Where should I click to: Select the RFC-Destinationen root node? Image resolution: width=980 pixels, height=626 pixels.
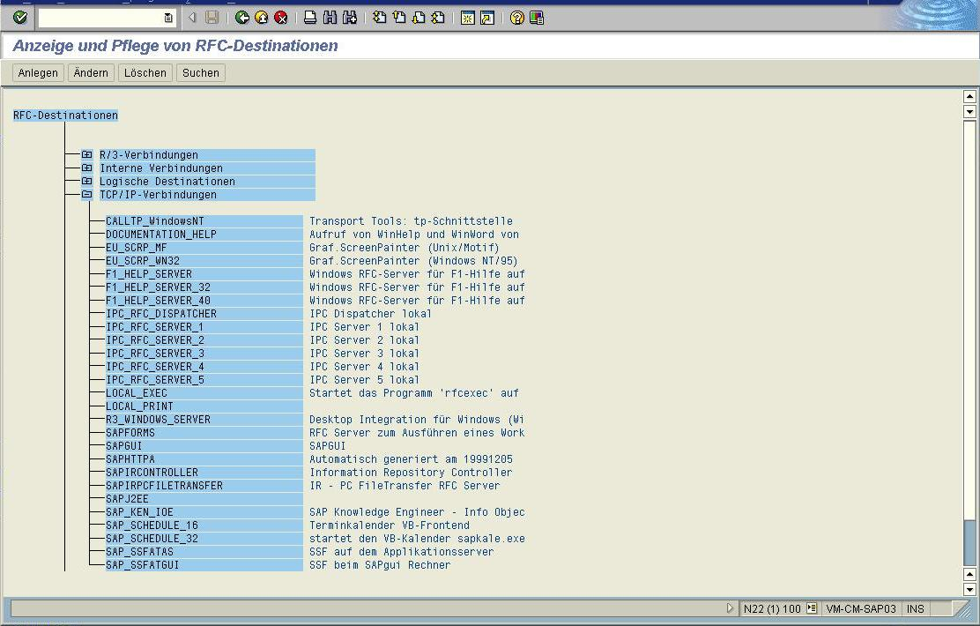[65, 116]
